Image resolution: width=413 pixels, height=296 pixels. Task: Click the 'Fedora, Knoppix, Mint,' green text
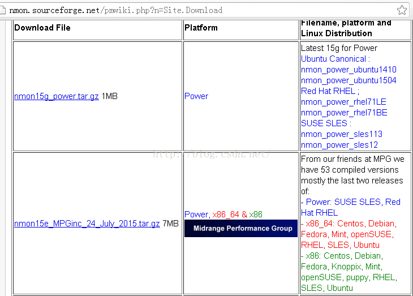point(342,267)
